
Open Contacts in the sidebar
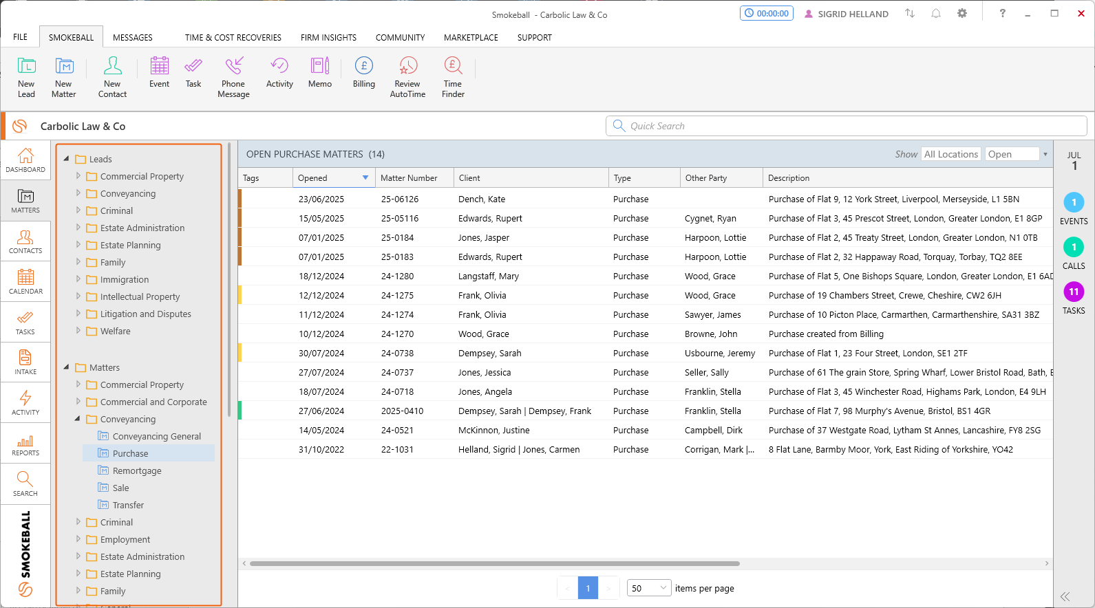(x=25, y=241)
